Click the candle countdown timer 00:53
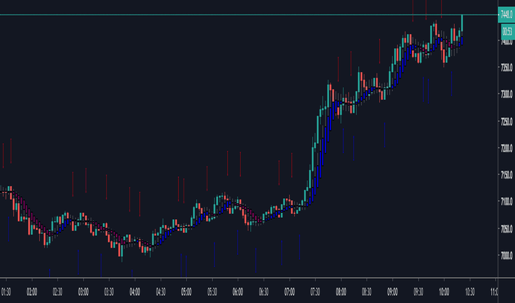This screenshot has height=303, width=515. [x=507, y=32]
